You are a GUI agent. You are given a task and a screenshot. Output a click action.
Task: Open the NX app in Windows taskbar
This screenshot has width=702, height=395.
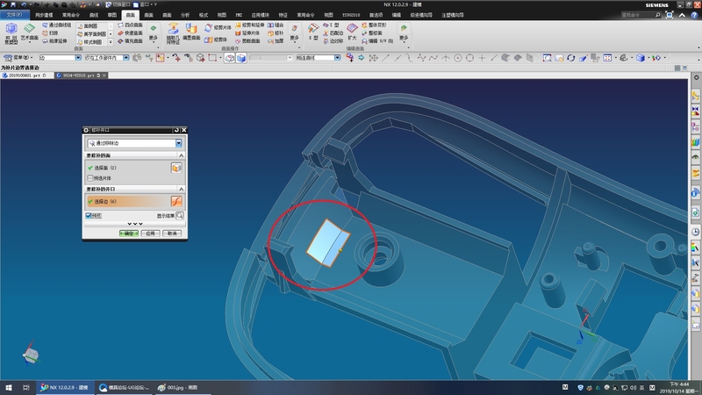click(x=64, y=387)
